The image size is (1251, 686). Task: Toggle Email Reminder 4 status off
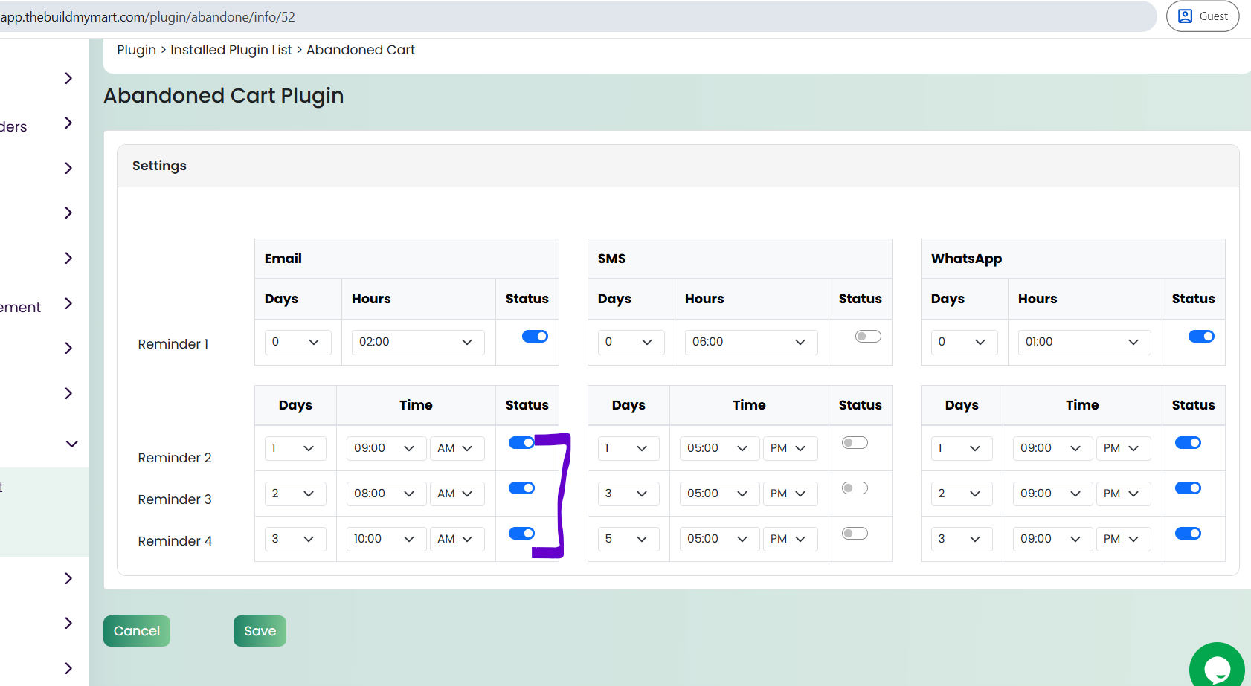(521, 534)
